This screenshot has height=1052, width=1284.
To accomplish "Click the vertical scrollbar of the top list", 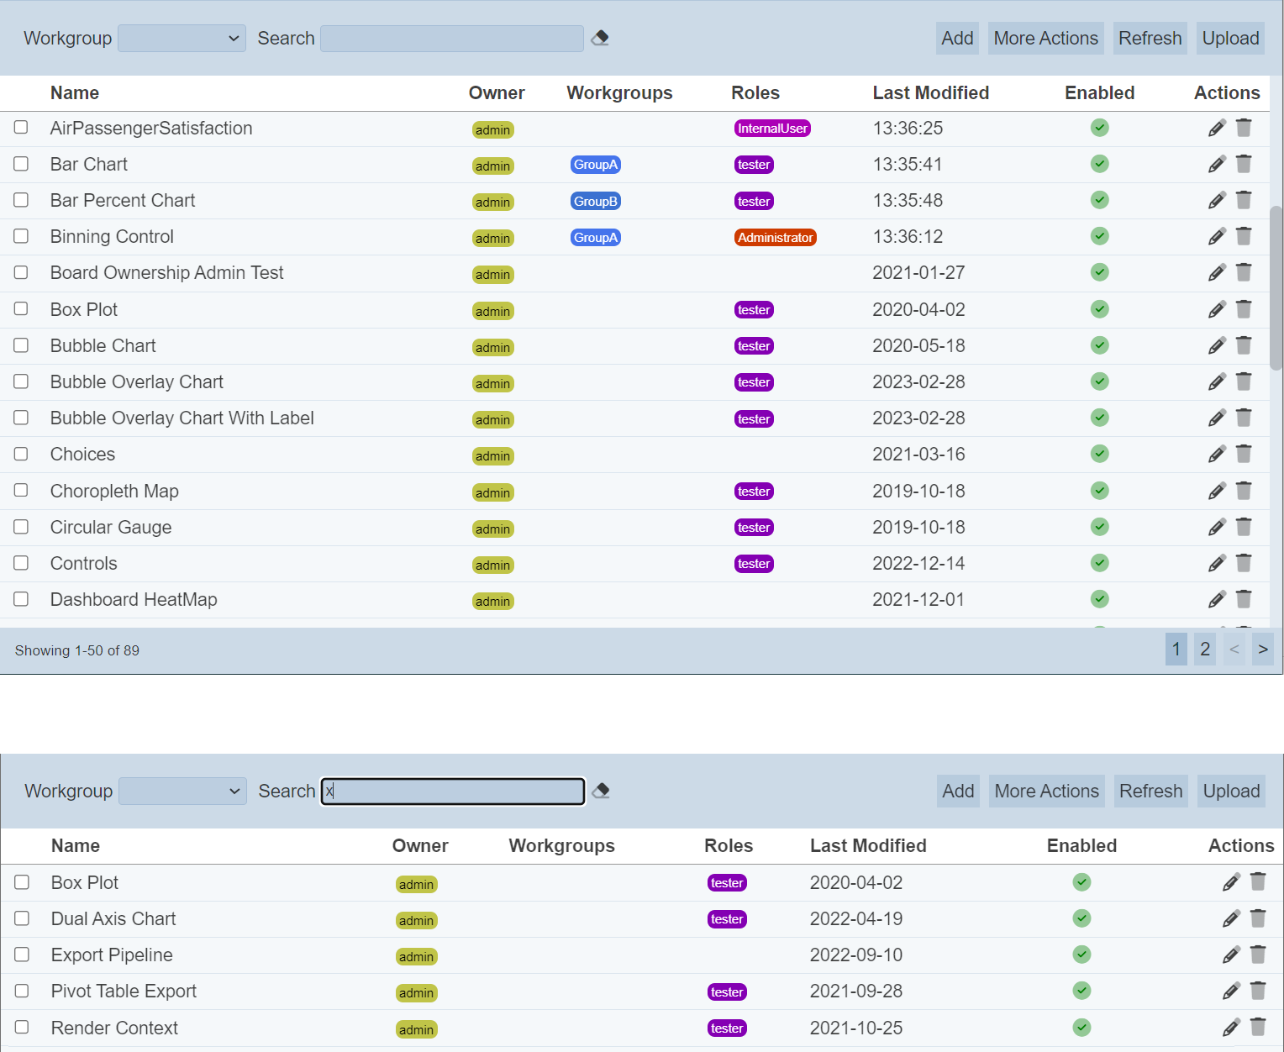I will (1276, 287).
